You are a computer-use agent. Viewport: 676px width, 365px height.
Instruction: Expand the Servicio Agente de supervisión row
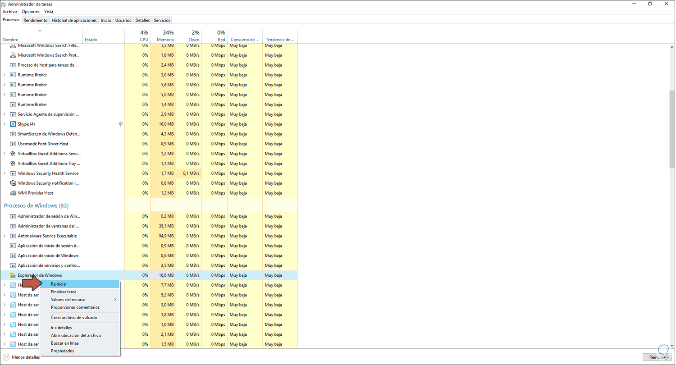[5, 114]
